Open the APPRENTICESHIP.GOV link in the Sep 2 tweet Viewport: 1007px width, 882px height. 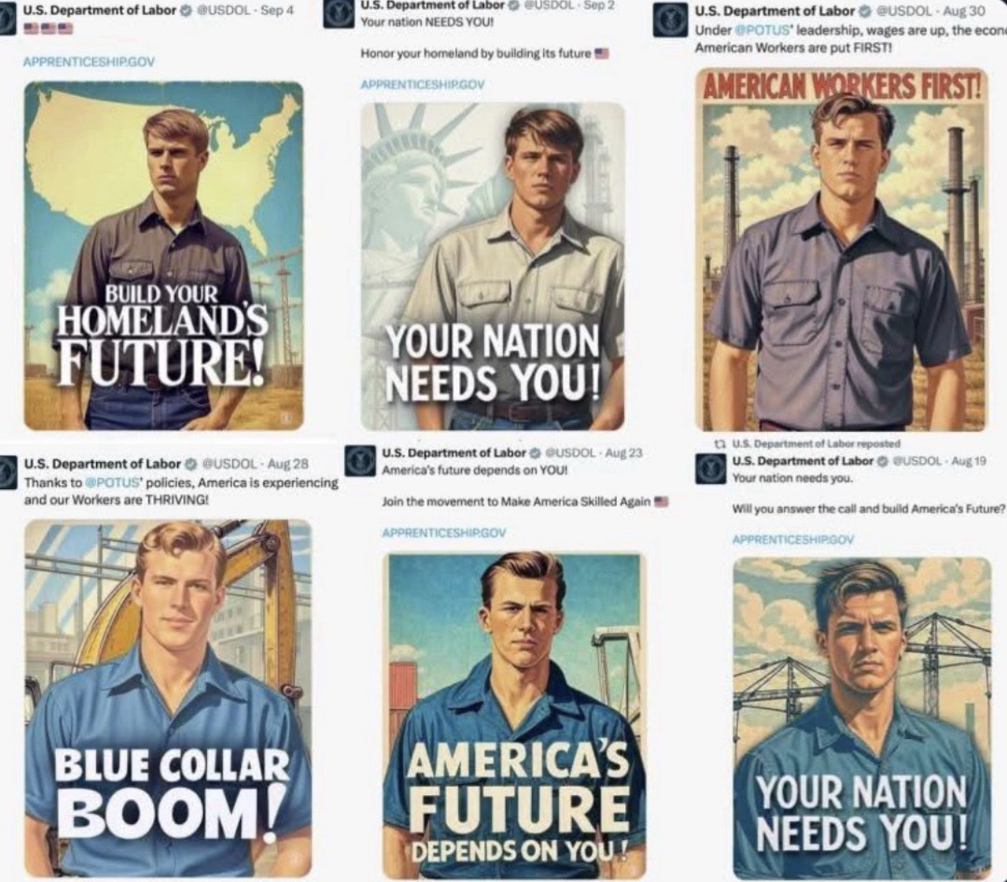point(423,84)
